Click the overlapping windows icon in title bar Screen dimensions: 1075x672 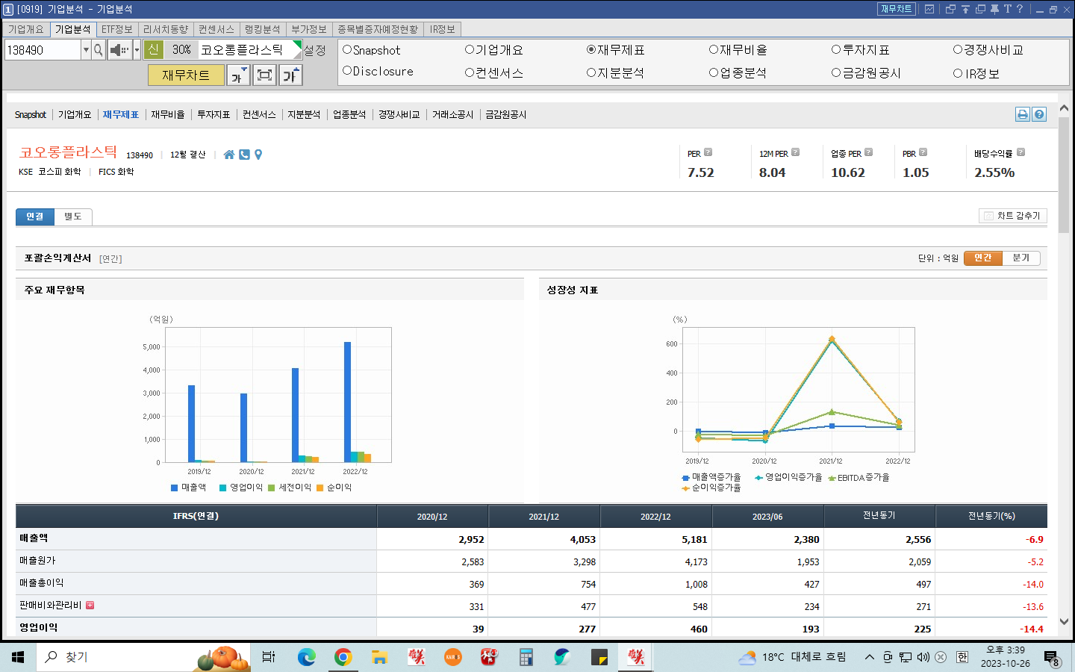(x=950, y=9)
